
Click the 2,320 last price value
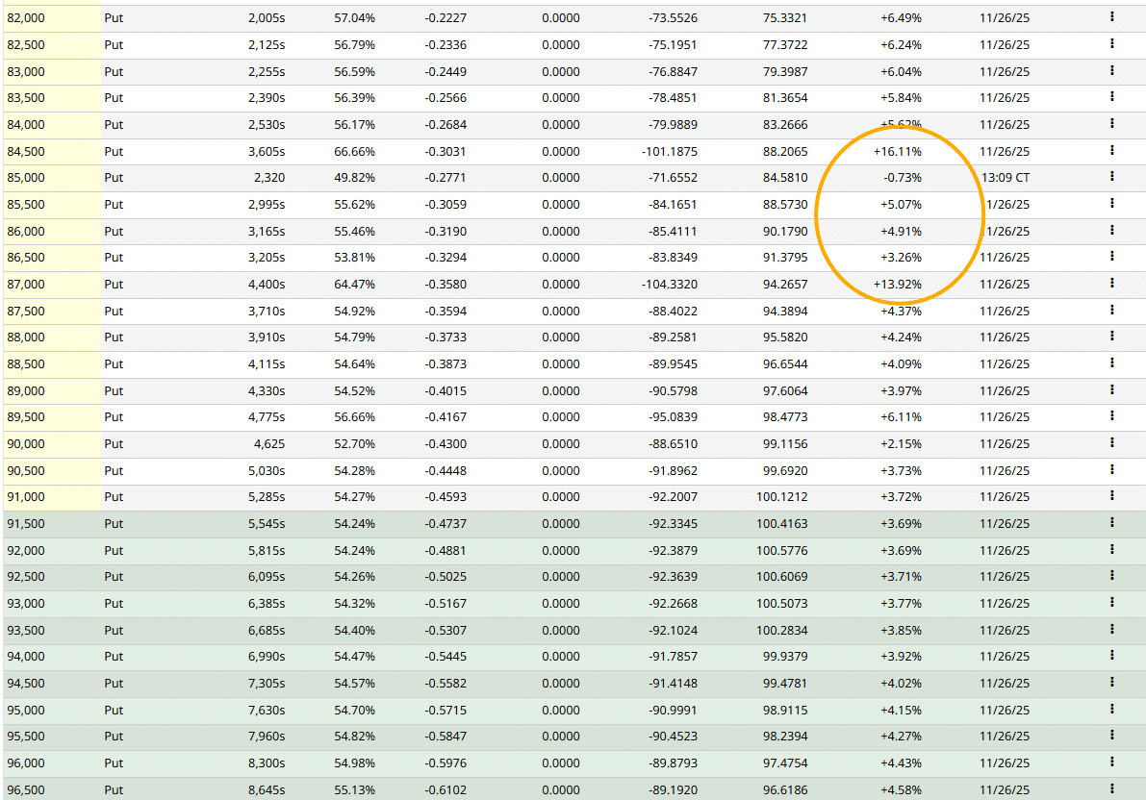[x=269, y=178]
